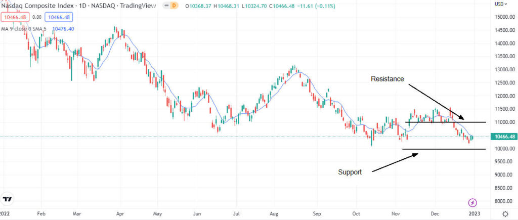This screenshot has width=518, height=220.
Task: Click the 13000.00 price axis label
Action: (504, 70)
